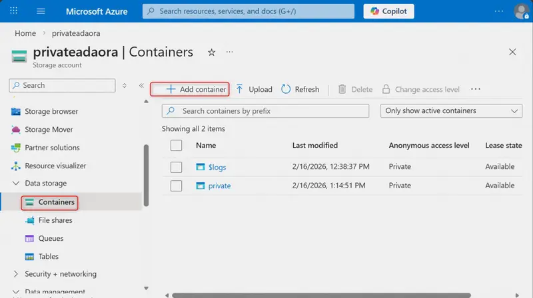Viewport: 533px width, 298px height.
Task: Open Partner solutions in sidebar
Action: pos(52,148)
